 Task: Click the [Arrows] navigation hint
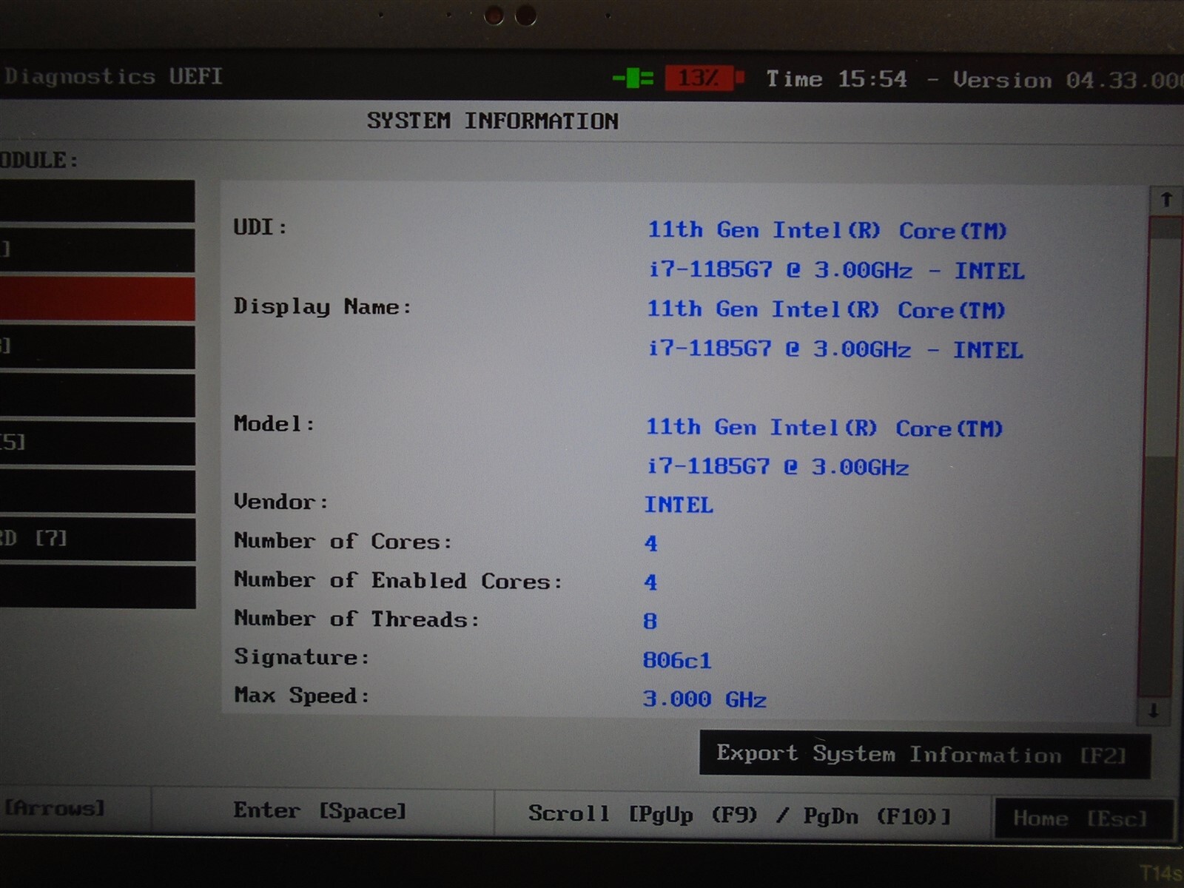pos(54,808)
